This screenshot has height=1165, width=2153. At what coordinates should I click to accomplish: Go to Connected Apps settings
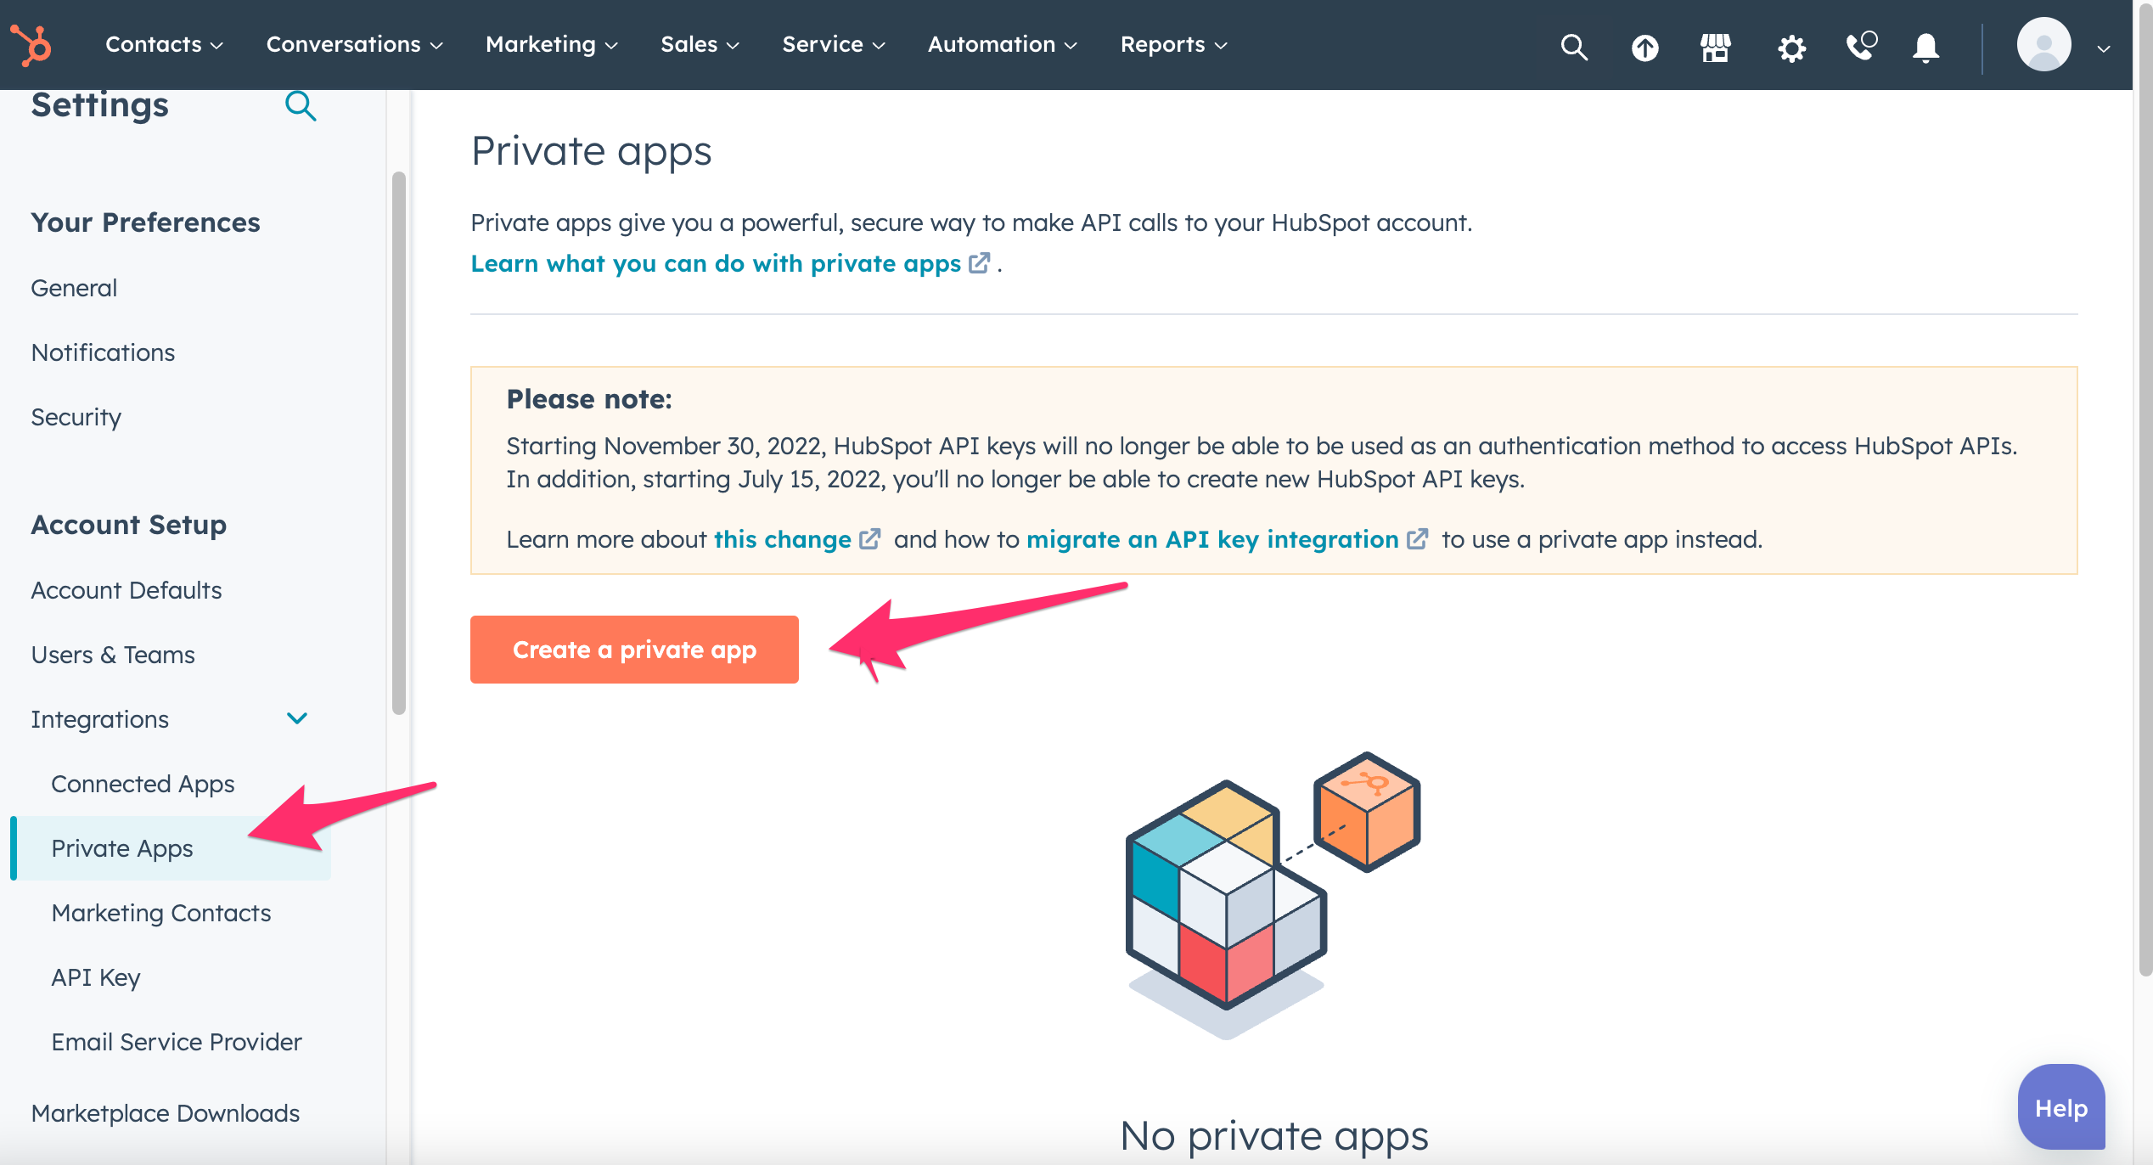pyautogui.click(x=143, y=784)
